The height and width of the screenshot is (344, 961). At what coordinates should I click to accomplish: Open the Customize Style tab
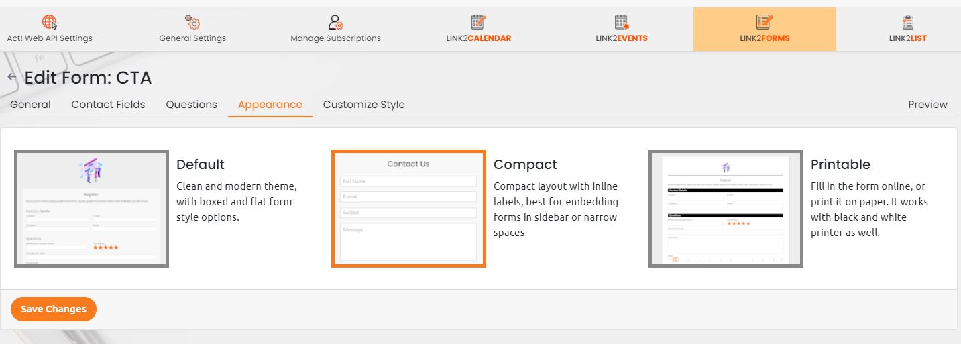pyautogui.click(x=363, y=105)
